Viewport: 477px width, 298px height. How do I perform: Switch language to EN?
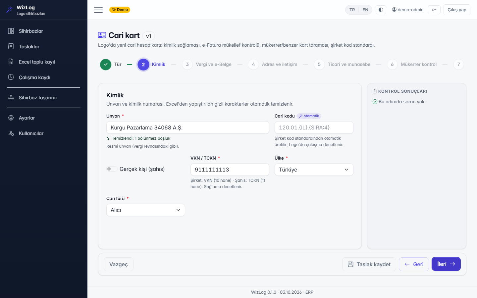click(x=365, y=10)
